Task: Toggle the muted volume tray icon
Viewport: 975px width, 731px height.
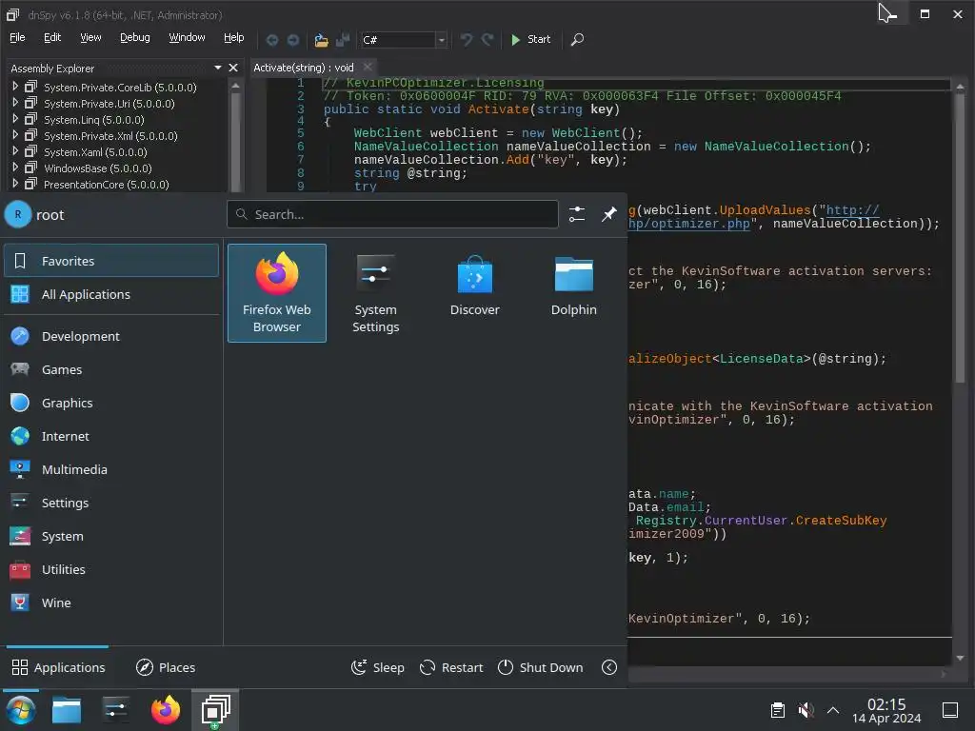Action: 806,710
